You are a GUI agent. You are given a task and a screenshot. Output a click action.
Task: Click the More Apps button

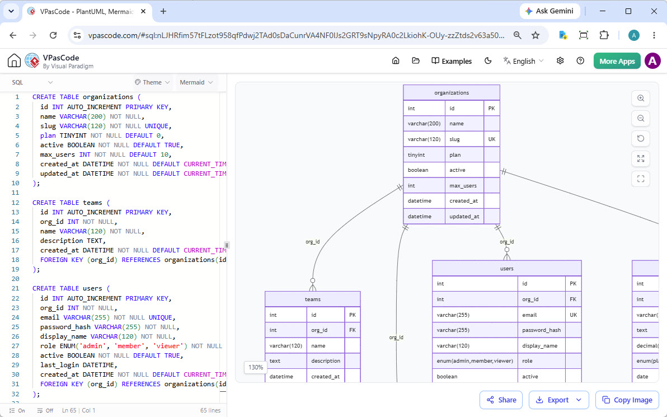[x=617, y=61]
